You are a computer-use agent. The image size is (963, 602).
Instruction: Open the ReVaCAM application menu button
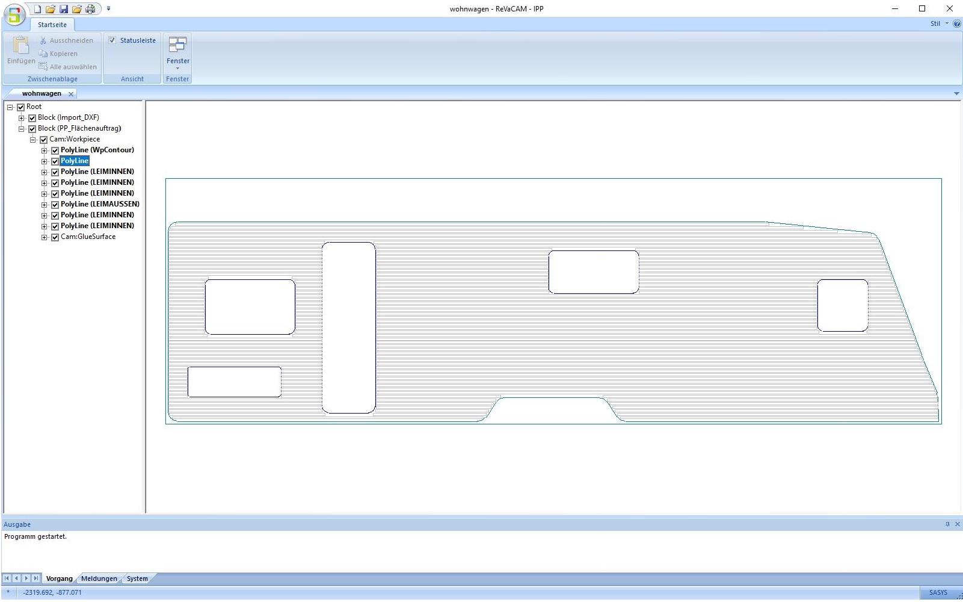click(14, 14)
